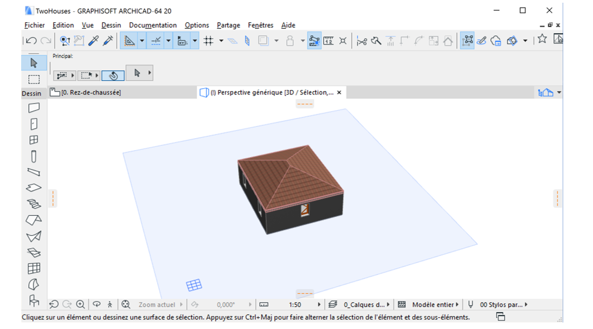
Task: Select the Marquee dashed rectangle tool
Action: pos(34,80)
